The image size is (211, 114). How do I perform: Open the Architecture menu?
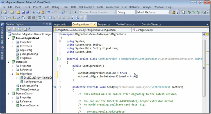pos(112,7)
